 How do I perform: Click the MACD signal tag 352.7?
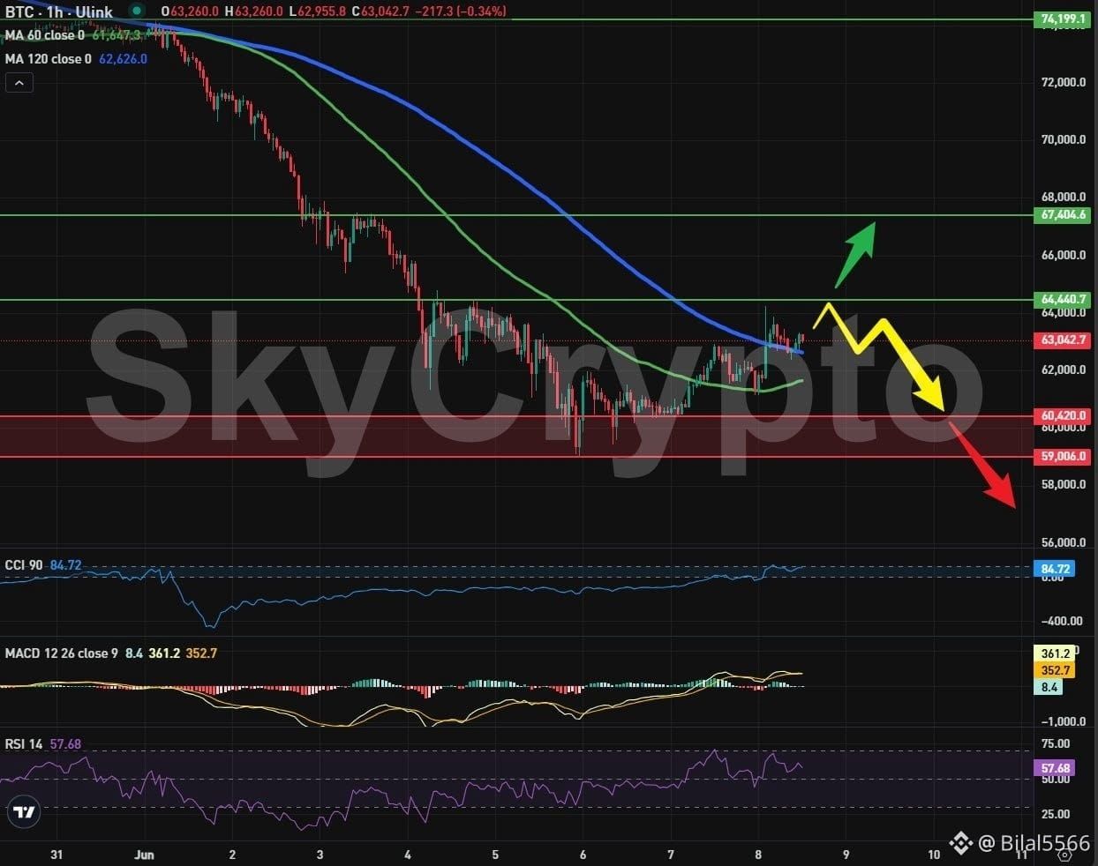click(1055, 670)
